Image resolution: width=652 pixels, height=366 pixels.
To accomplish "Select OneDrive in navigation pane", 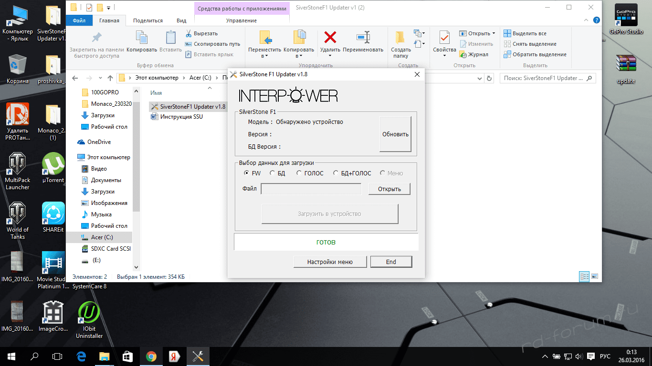I will tap(94, 142).
